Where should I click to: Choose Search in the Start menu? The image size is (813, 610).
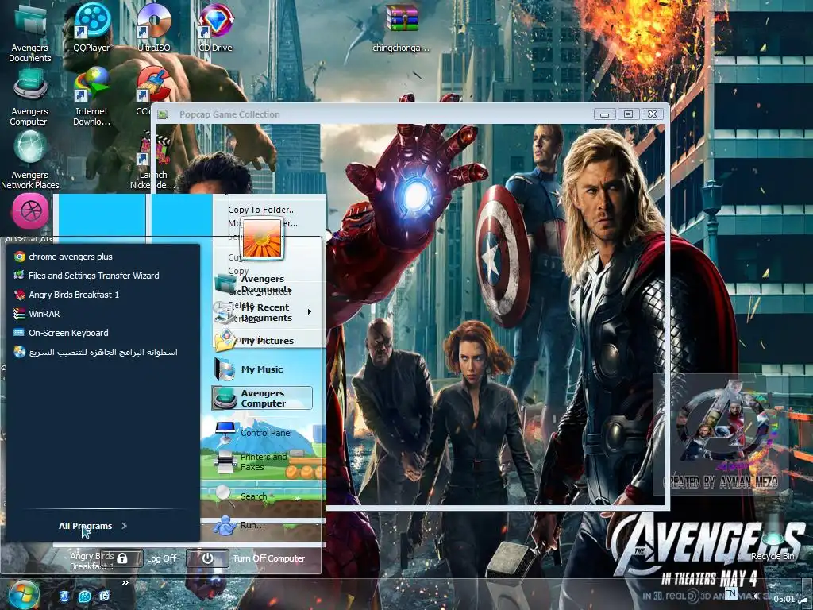point(263,496)
